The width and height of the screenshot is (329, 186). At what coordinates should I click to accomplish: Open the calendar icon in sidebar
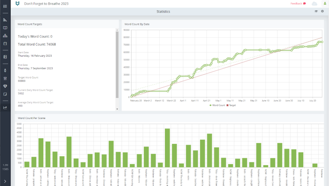[5, 44]
